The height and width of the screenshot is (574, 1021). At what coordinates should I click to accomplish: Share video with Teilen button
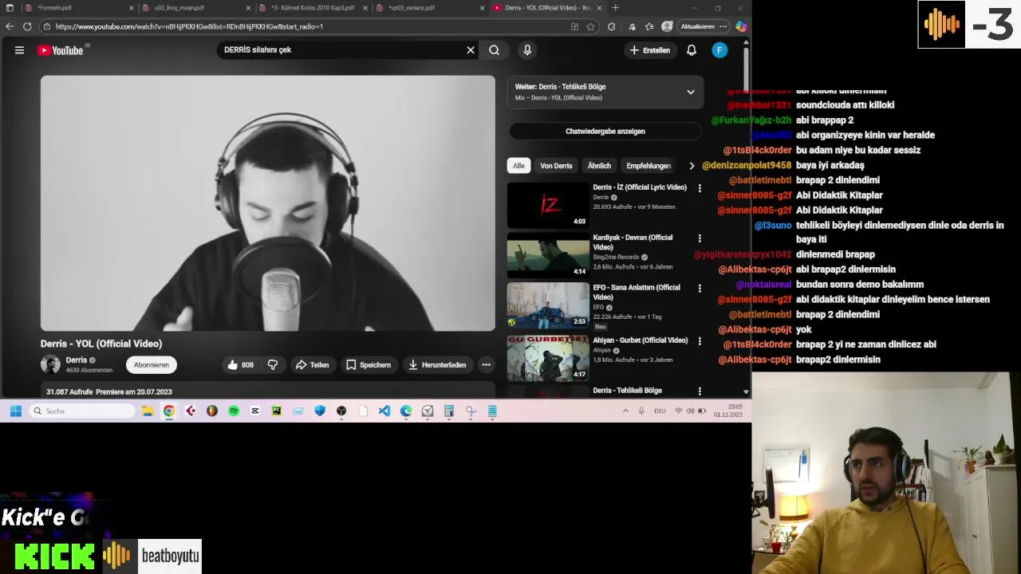click(312, 365)
